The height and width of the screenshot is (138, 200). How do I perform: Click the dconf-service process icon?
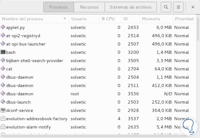click(x=3, y=110)
